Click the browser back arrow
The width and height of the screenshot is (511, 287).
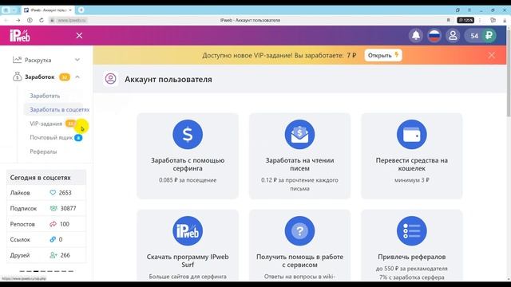6,20
